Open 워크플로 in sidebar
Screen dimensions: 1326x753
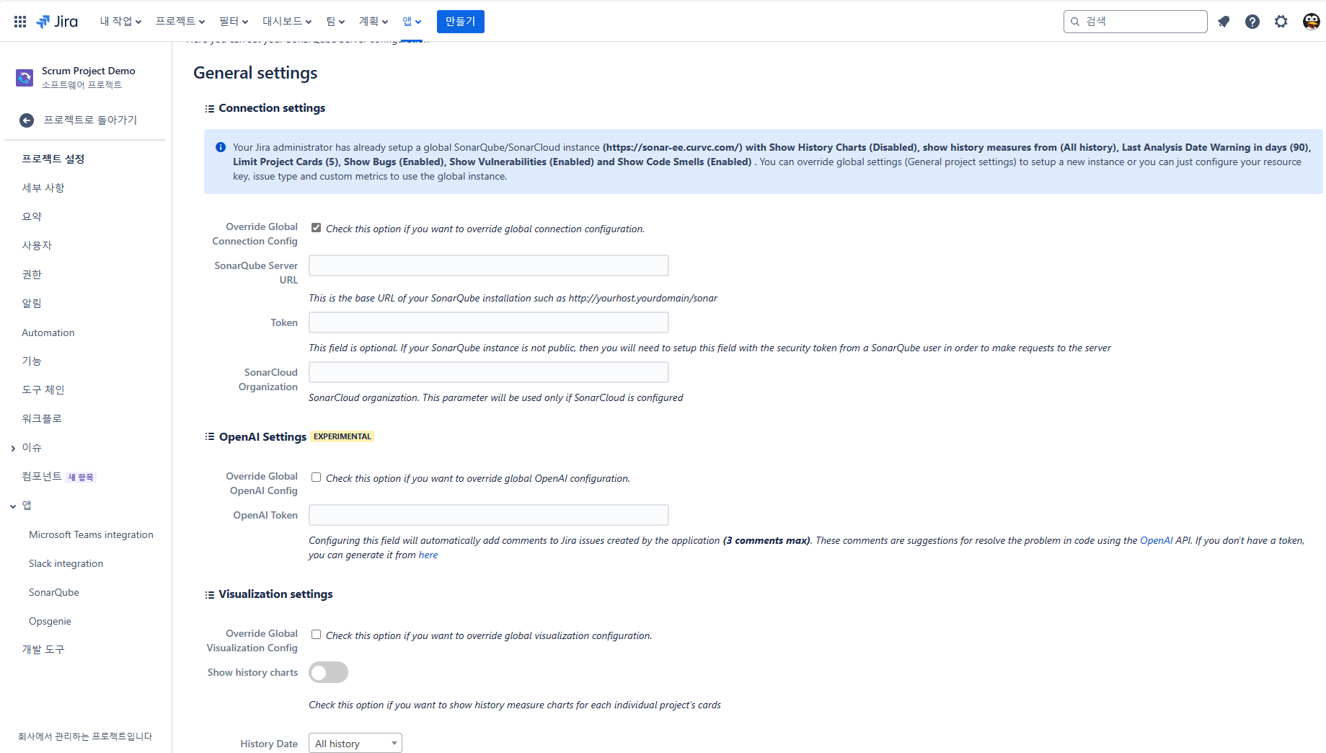pyautogui.click(x=42, y=418)
